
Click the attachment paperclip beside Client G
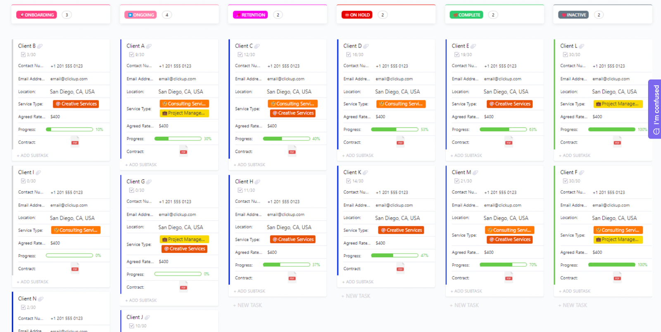[149, 182]
